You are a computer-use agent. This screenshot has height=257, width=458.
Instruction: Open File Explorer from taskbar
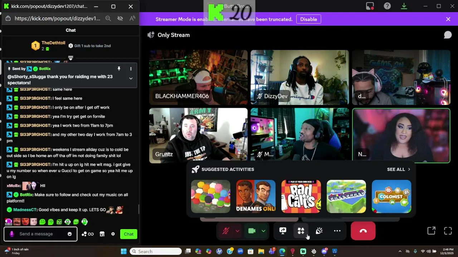(261, 251)
